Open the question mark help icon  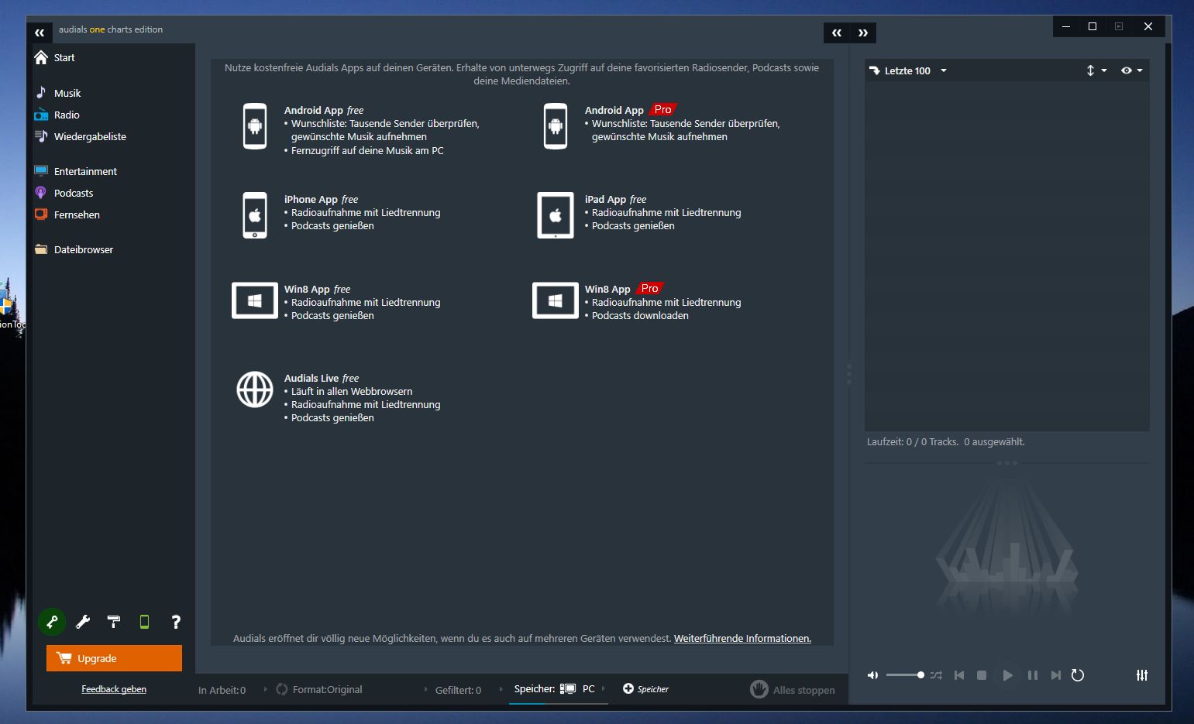click(176, 622)
